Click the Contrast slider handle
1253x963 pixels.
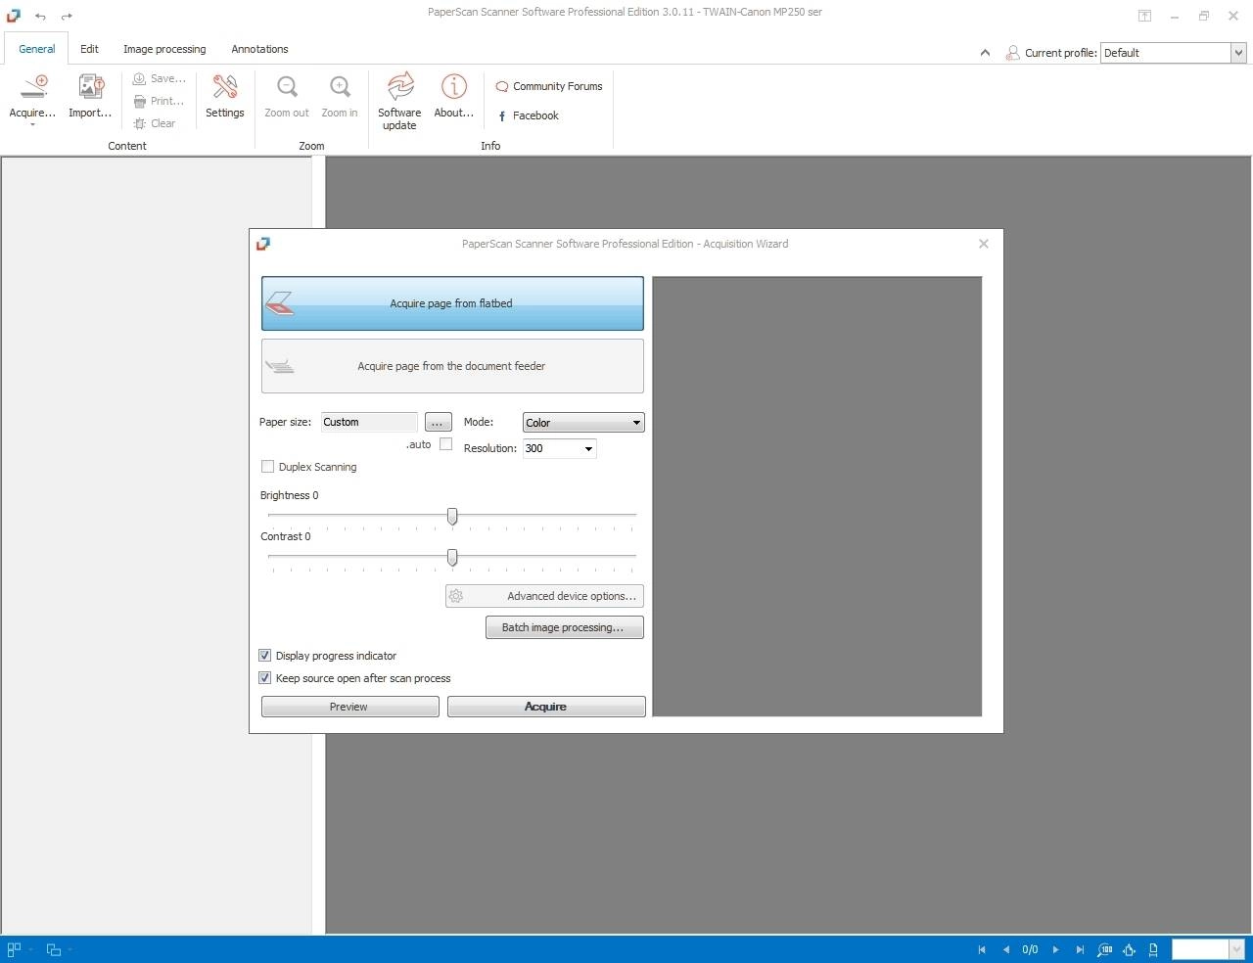(452, 557)
